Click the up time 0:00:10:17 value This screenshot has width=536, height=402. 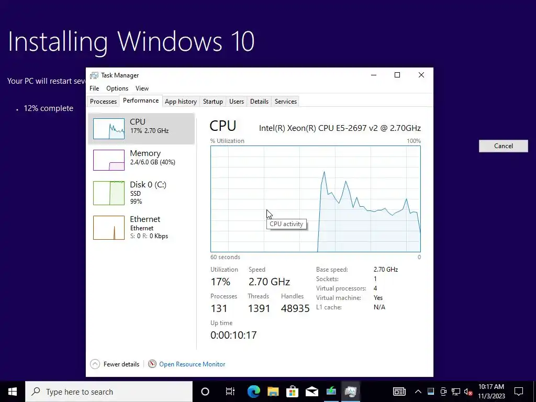tap(233, 335)
